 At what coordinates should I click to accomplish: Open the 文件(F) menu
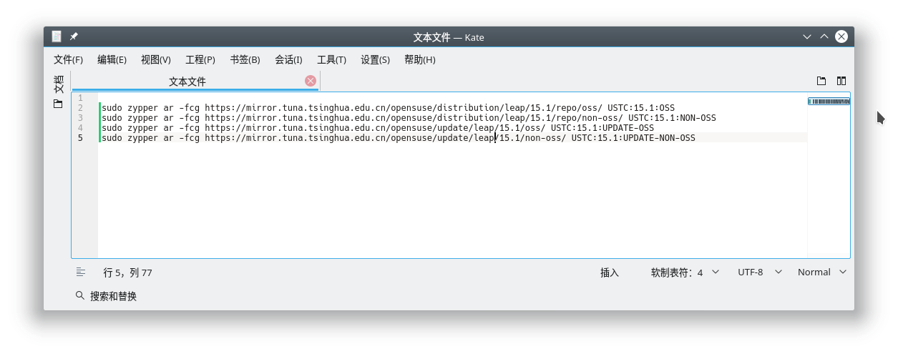tap(69, 59)
